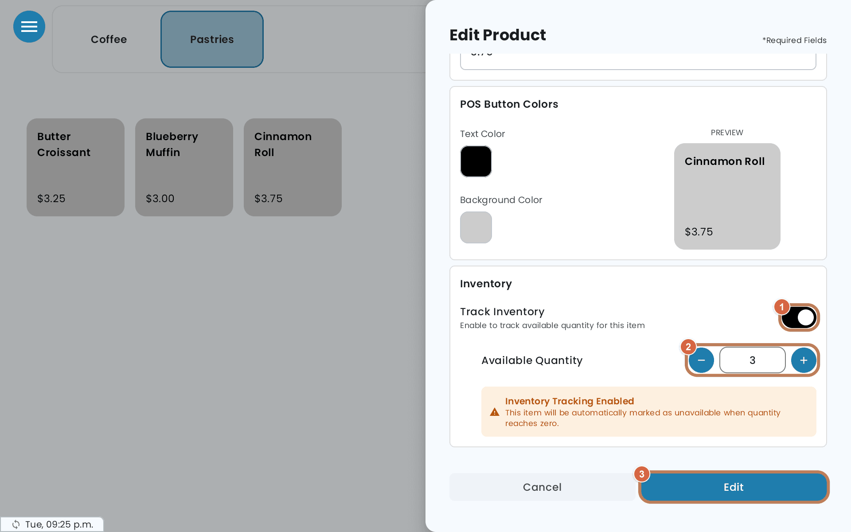Viewport: 851px width, 532px height.
Task: Toggle the Track Inventory switch off
Action: [799, 317]
